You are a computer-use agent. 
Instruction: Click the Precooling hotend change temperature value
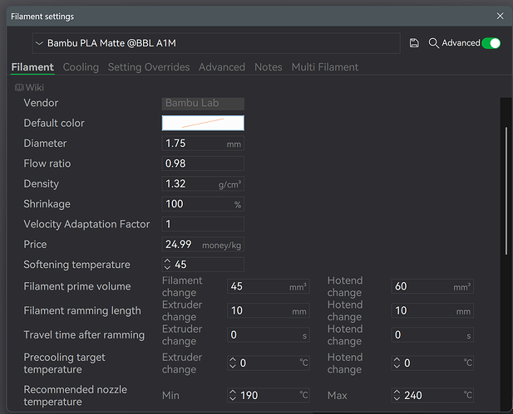click(407, 363)
